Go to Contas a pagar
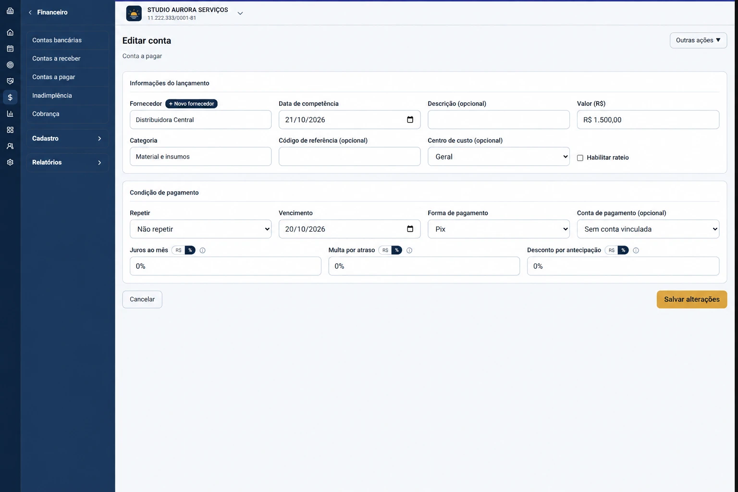 (67, 77)
